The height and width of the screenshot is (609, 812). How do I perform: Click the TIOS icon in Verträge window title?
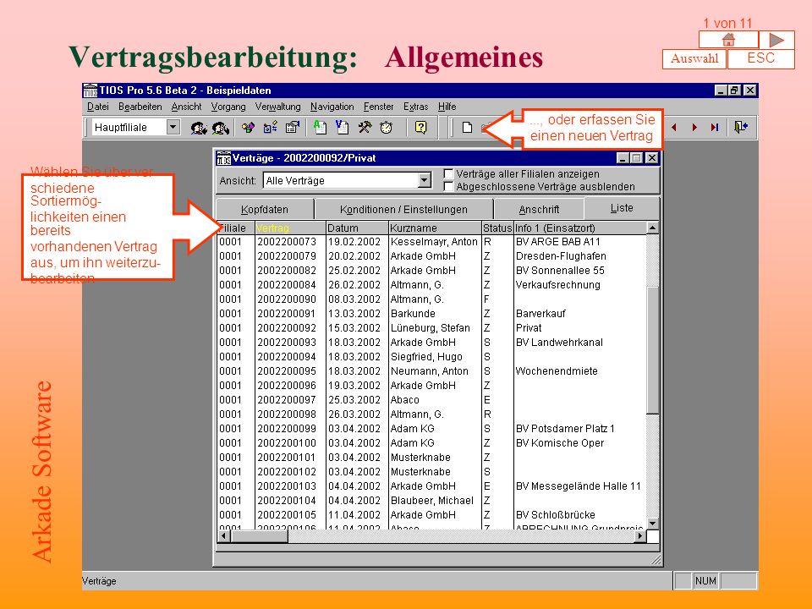223,158
